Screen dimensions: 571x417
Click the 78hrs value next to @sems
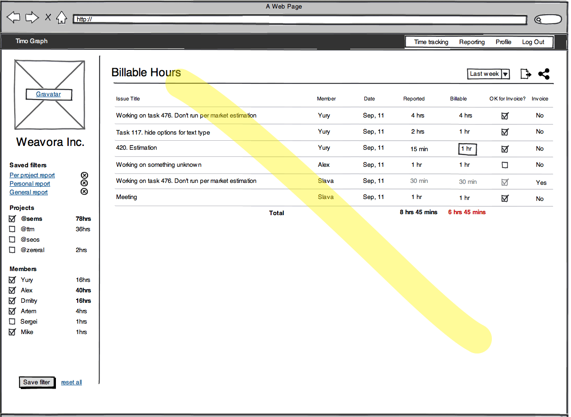[x=83, y=219]
